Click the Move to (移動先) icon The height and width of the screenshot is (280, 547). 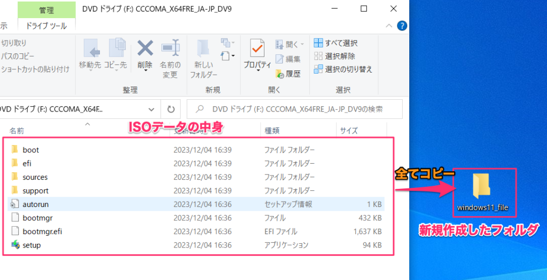tap(90, 49)
